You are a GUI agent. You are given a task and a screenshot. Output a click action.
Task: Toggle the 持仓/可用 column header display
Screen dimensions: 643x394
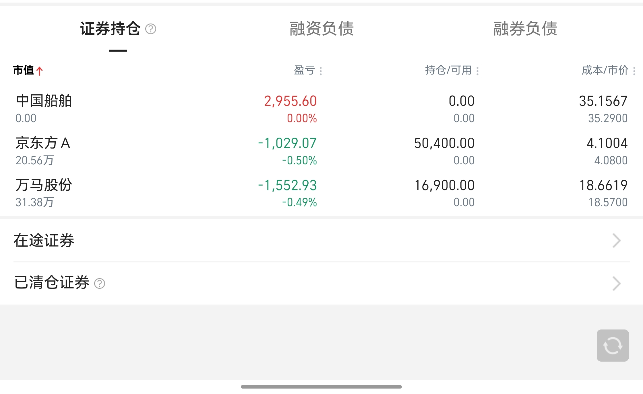[448, 70]
